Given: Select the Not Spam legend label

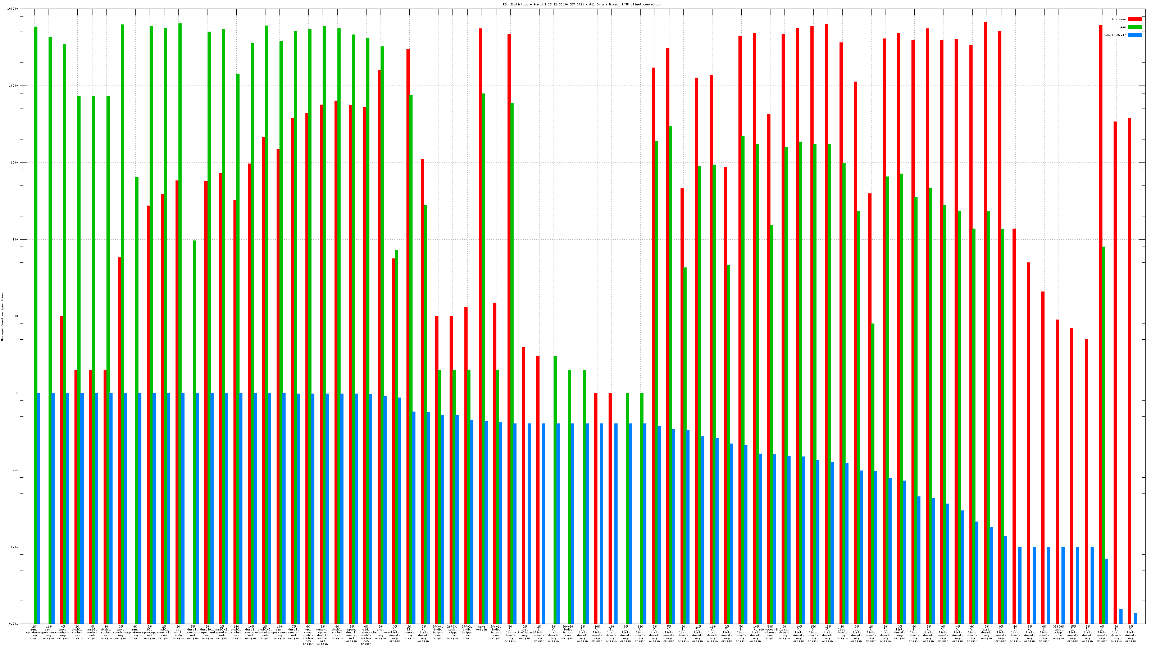Looking at the screenshot, I should click(x=1119, y=19).
